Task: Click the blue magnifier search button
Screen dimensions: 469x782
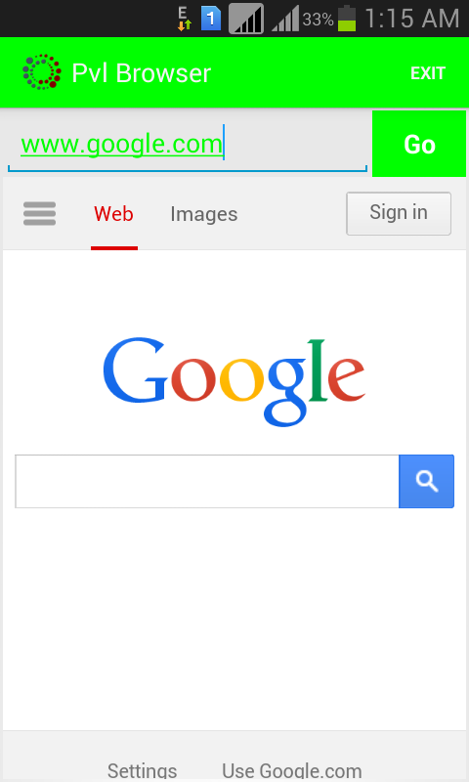Action: point(427,481)
